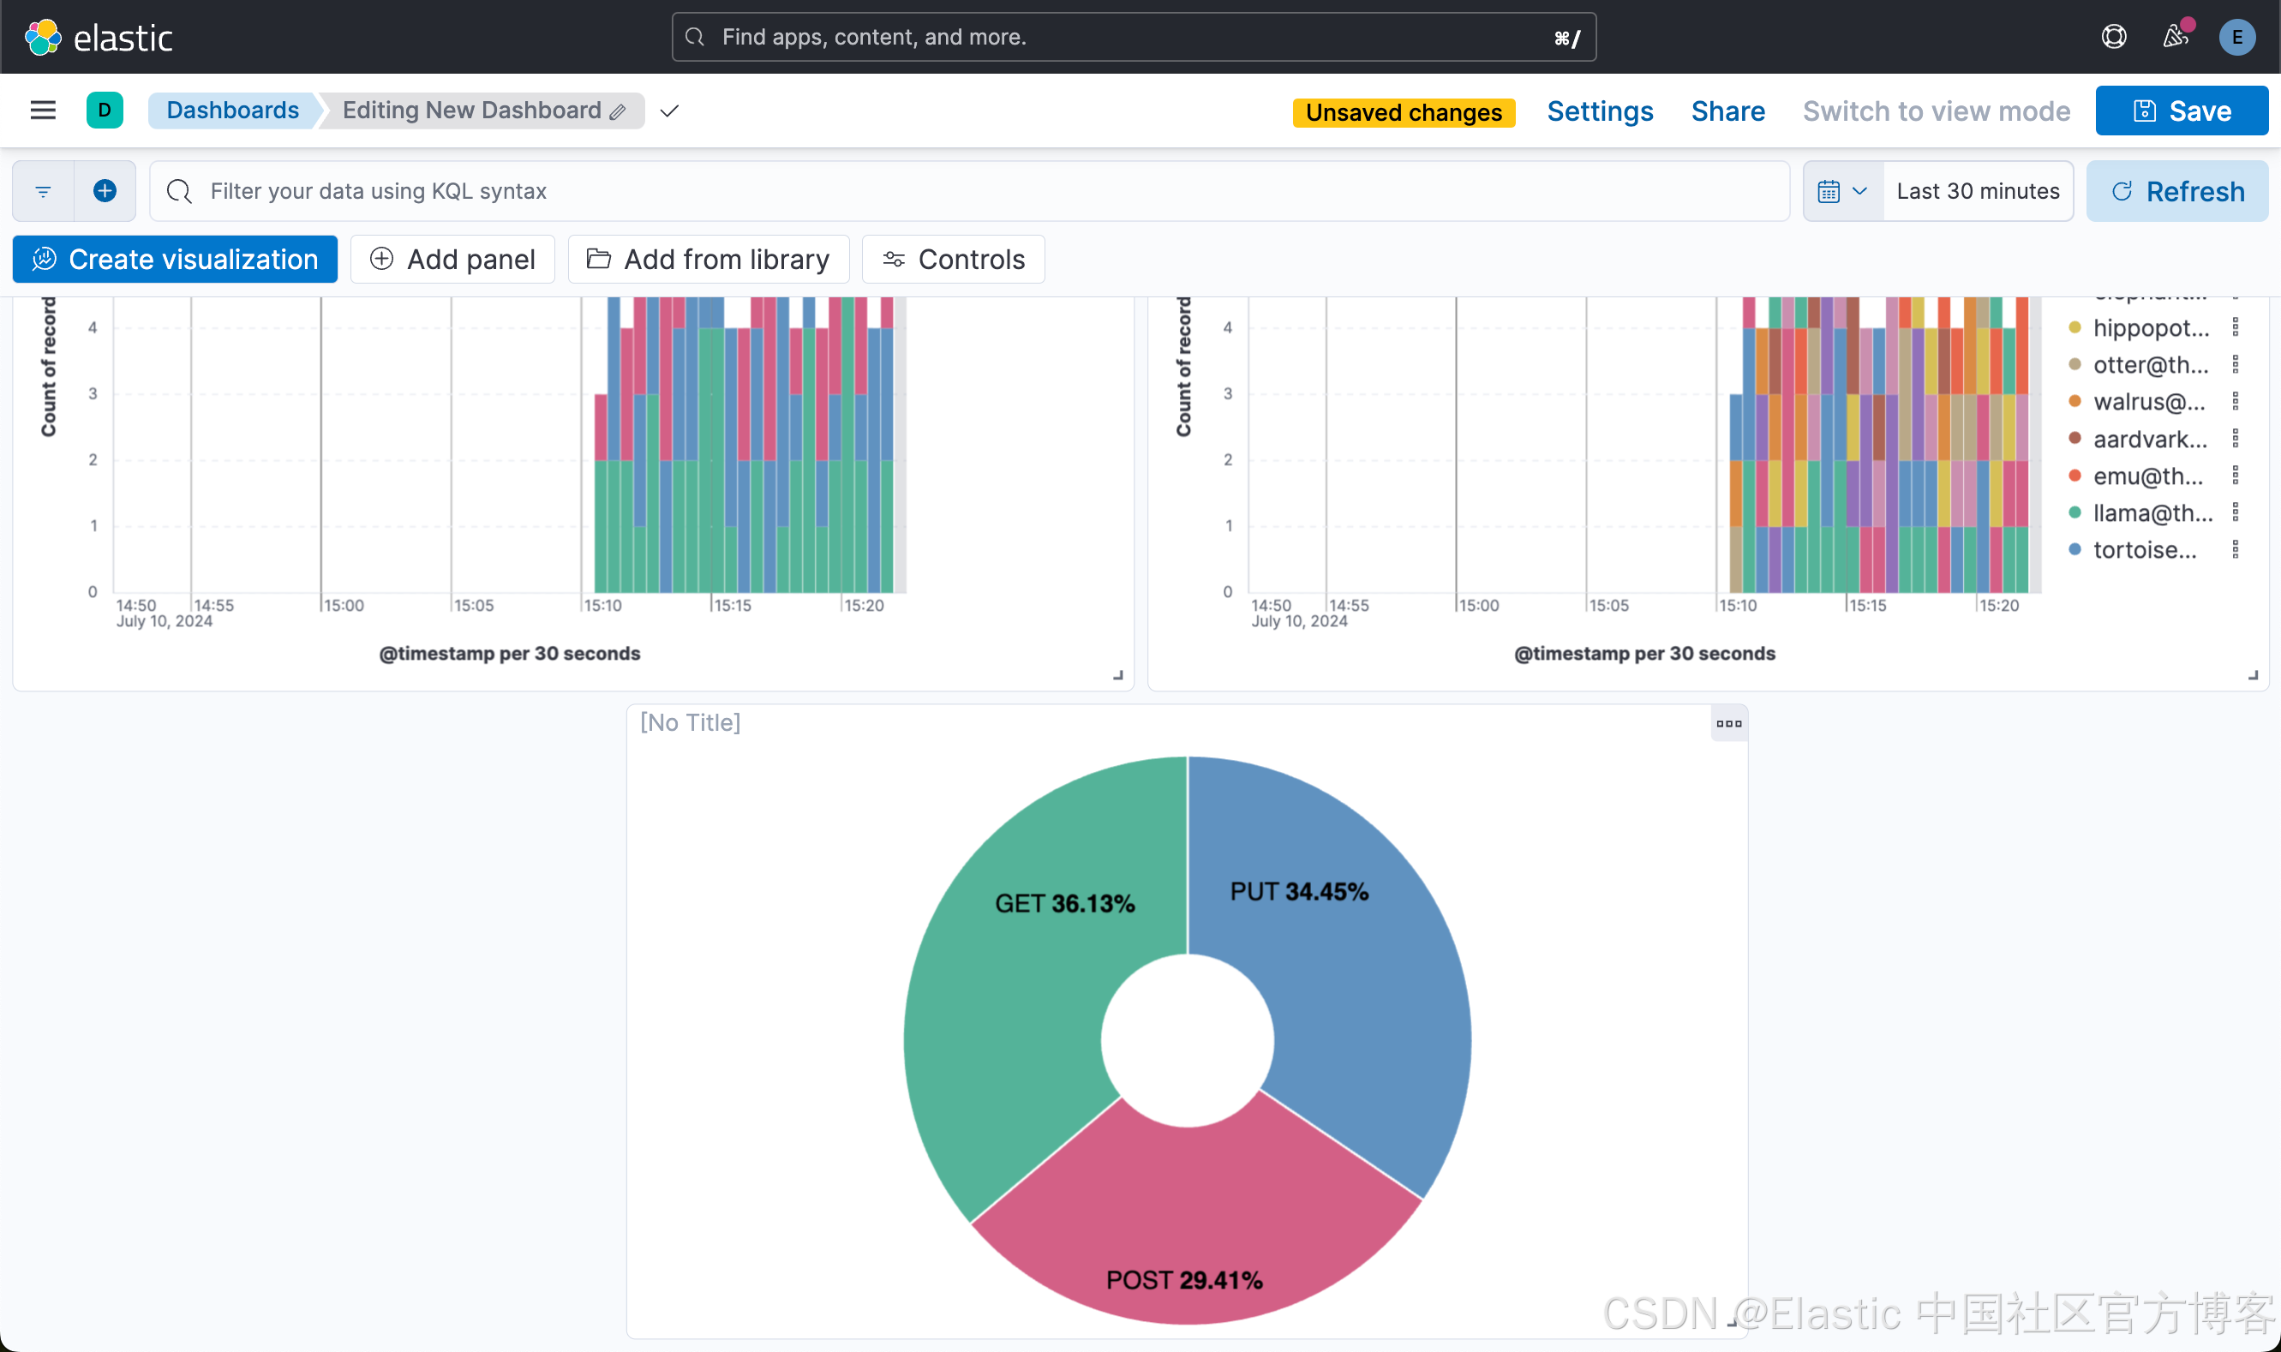Toggle aardvark... series in legend
Viewport: 2281px width, 1352px height.
tap(2150, 438)
